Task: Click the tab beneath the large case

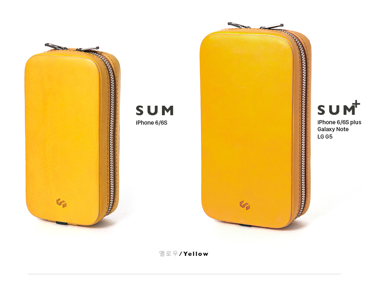Action: [246, 225]
